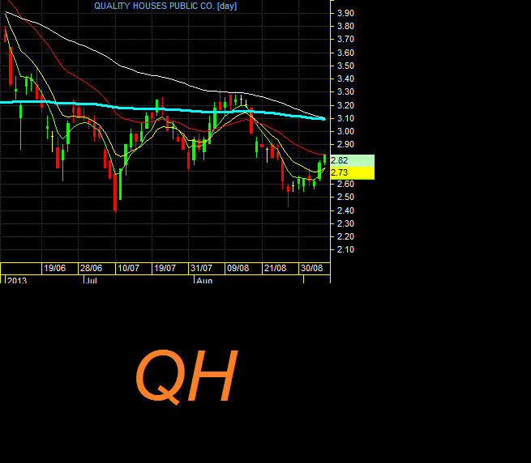This screenshot has height=463, width=531.
Task: Click the 2013 year label
Action: pos(17,280)
